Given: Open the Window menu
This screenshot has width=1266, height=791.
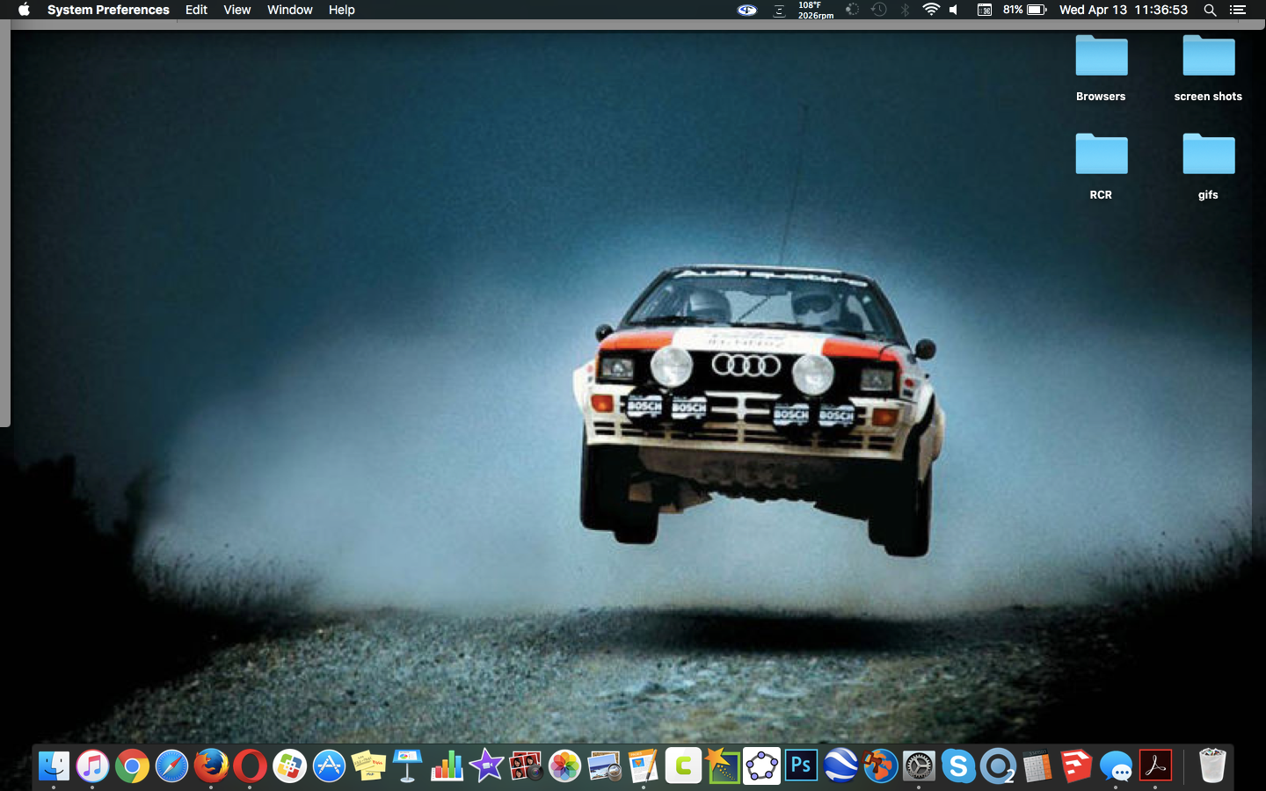Looking at the screenshot, I should pyautogui.click(x=290, y=10).
